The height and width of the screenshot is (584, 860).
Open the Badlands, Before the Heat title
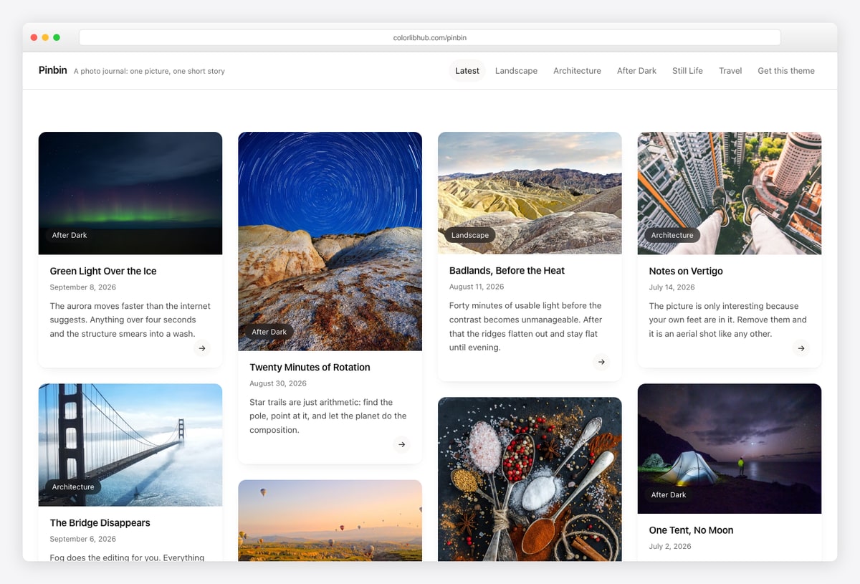click(x=507, y=270)
